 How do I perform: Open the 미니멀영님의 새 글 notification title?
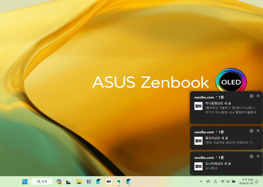(x=218, y=103)
